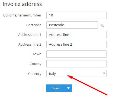This screenshot has width=119, height=99.
Task: Click the empty Town input field
Action: pos(76,54)
